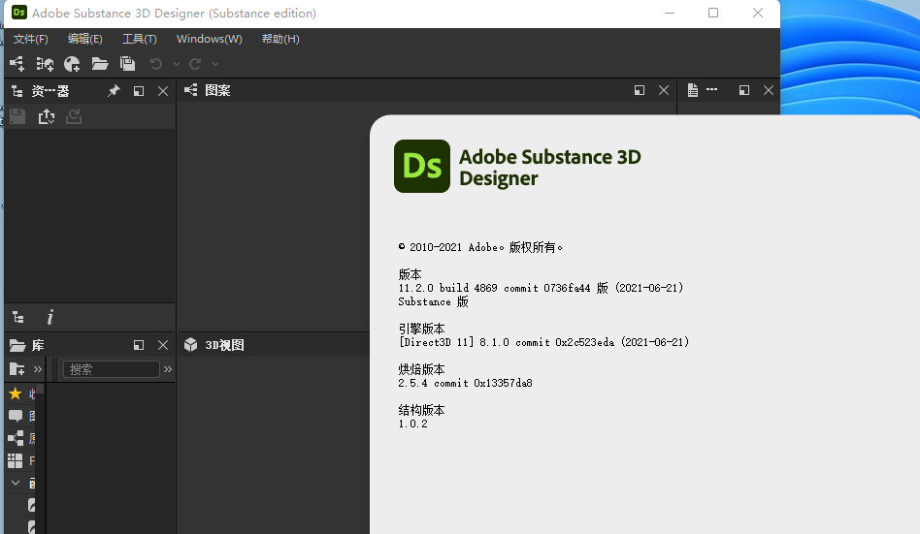Viewport: 920px width, 534px height.
Task: Click the '1.0.2' 结构版本 value
Action: pyautogui.click(x=413, y=424)
